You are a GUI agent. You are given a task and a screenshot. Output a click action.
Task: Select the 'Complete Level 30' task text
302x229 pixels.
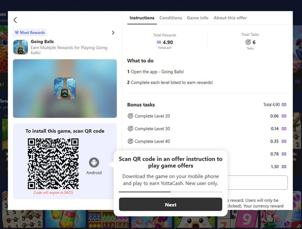(x=152, y=128)
